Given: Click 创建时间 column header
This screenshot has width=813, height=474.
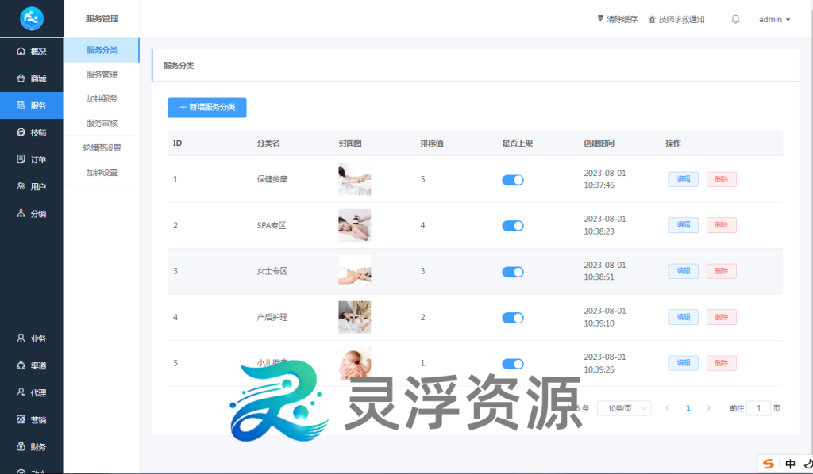Looking at the screenshot, I should 599,143.
